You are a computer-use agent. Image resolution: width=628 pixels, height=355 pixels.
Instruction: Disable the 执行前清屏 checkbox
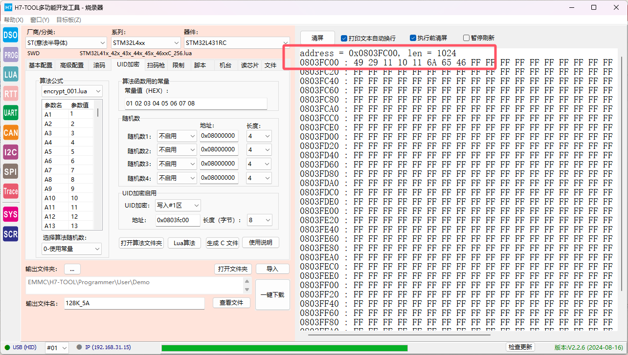[x=413, y=38]
